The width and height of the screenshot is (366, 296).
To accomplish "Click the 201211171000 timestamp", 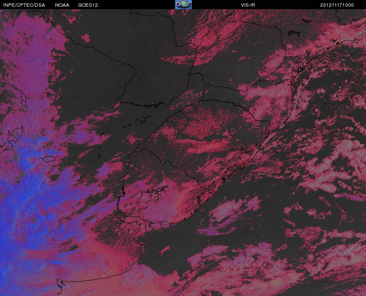I will [337, 5].
